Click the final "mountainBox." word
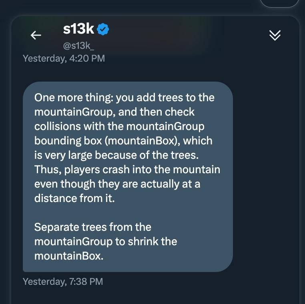This screenshot has height=304, width=305. click(69, 256)
